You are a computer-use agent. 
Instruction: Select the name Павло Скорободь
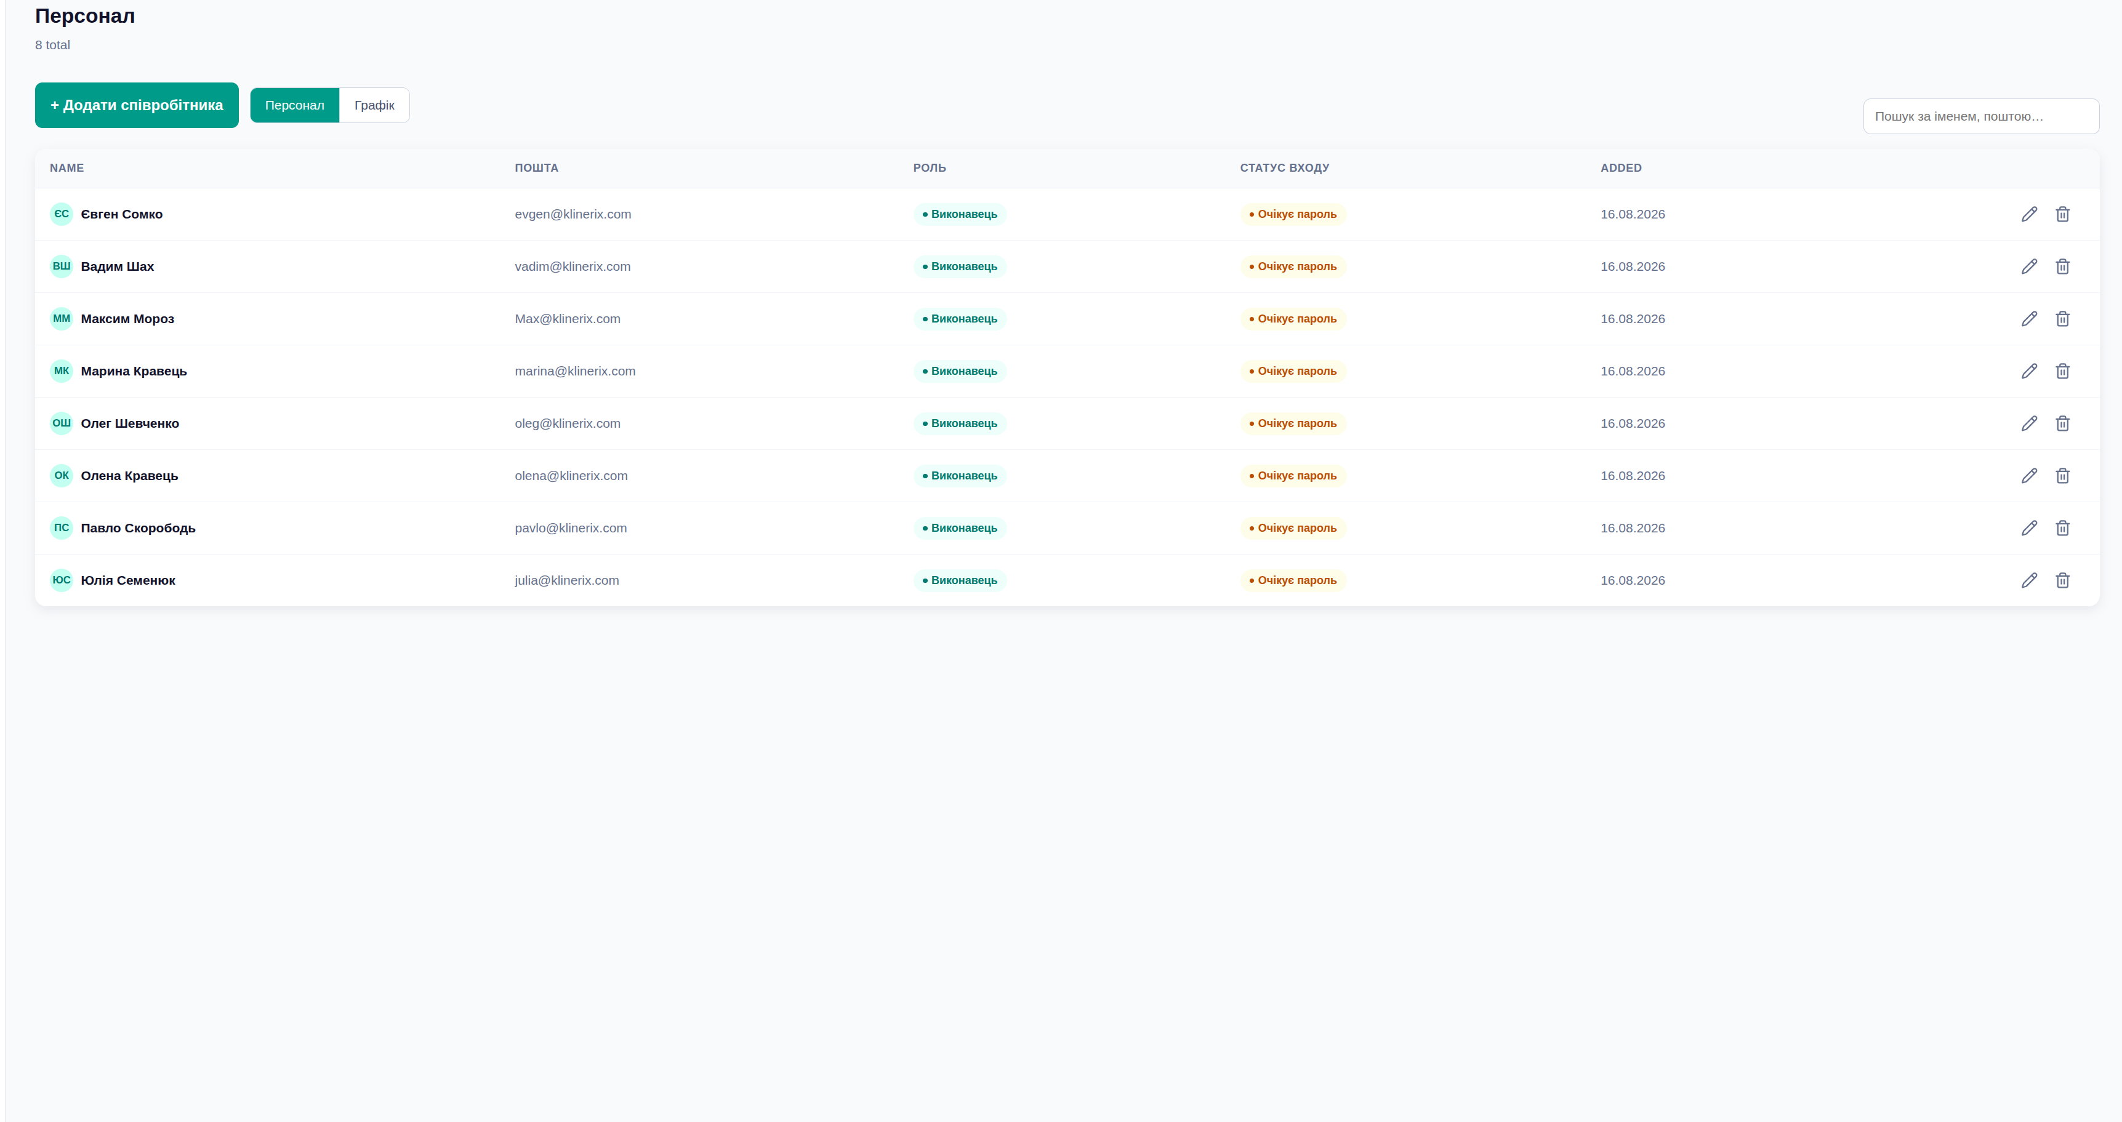pos(139,528)
